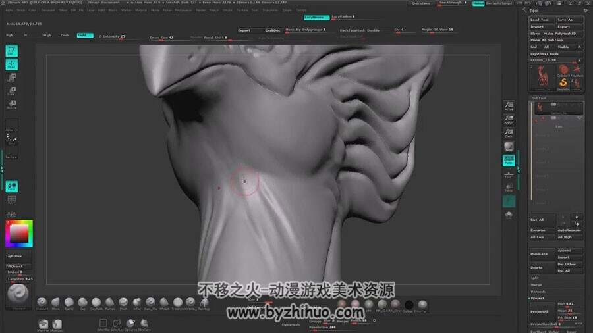This screenshot has height=333, width=593.
Task: Choose the ClipCurve brush icon
Action: pos(130,324)
